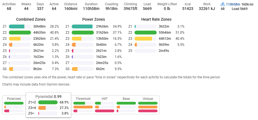Viewport: 258px width, 120px height.
Task: Click the Combined Zones heading
Action: (x=31, y=19)
